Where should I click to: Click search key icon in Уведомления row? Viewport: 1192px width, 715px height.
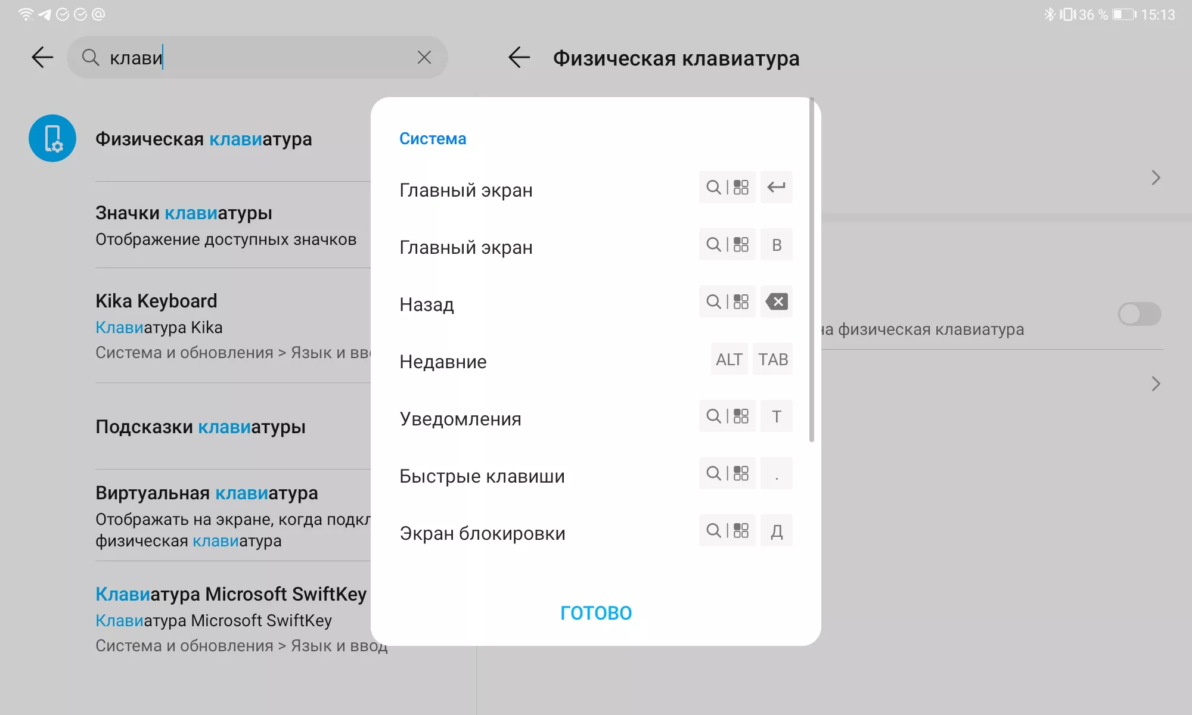(727, 416)
